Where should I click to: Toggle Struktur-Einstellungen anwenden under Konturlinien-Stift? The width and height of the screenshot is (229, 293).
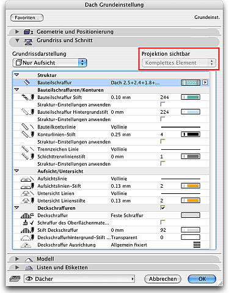click(x=162, y=141)
